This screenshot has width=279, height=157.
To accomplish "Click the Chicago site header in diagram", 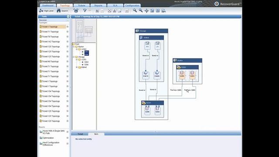I will pos(151,31).
